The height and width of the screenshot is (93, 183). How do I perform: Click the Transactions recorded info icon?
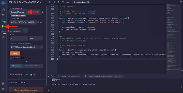[34, 75]
